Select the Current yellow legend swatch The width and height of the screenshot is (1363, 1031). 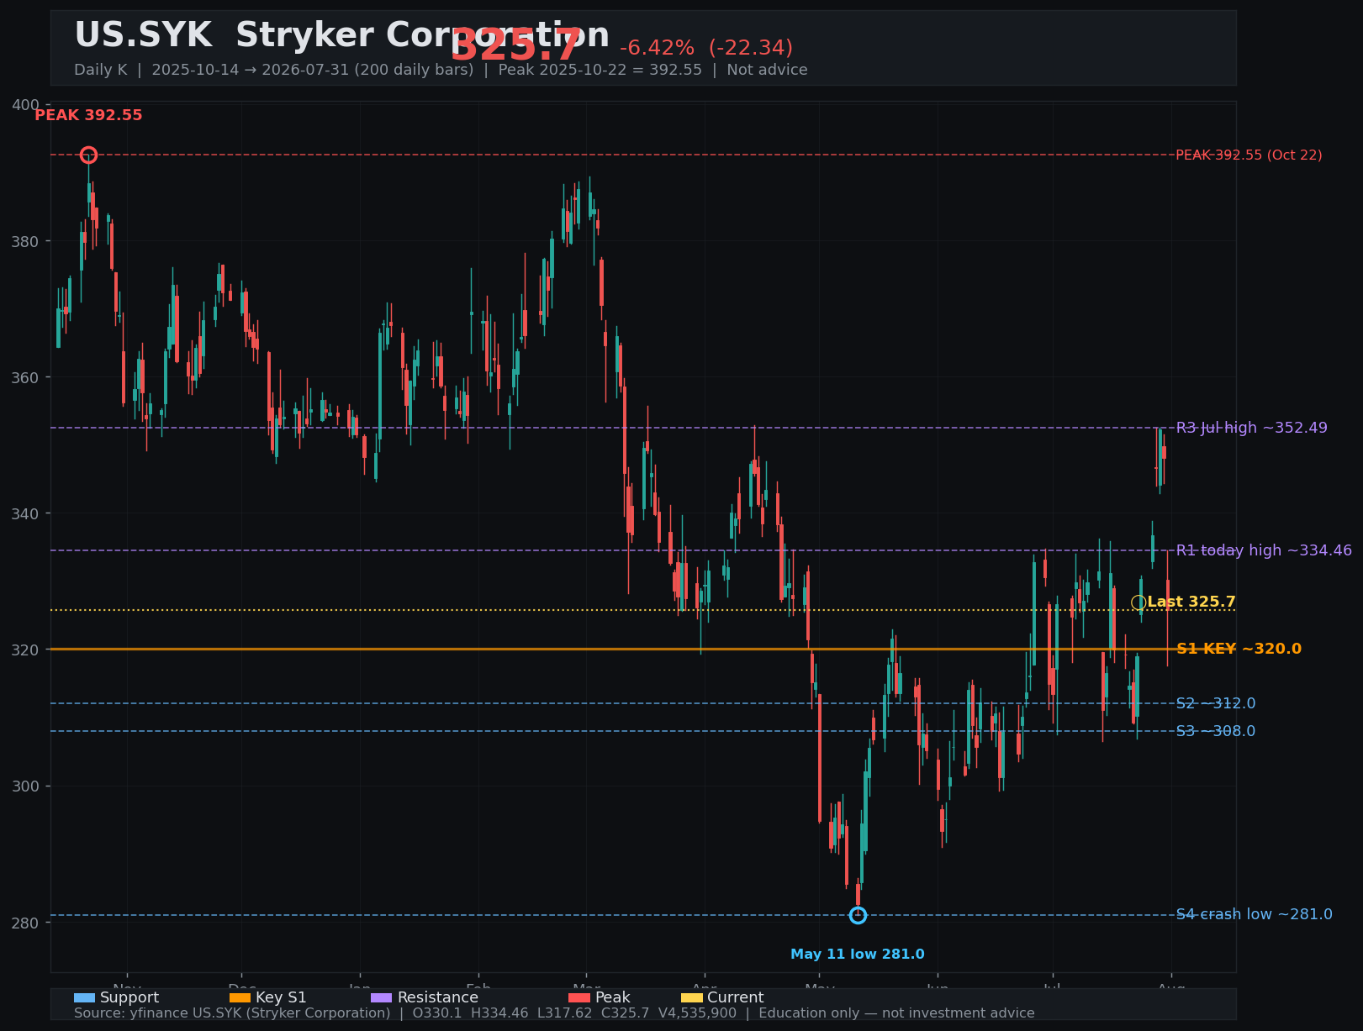click(691, 998)
